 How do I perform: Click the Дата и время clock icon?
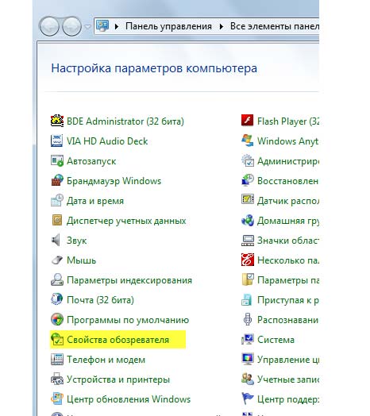tap(57, 200)
